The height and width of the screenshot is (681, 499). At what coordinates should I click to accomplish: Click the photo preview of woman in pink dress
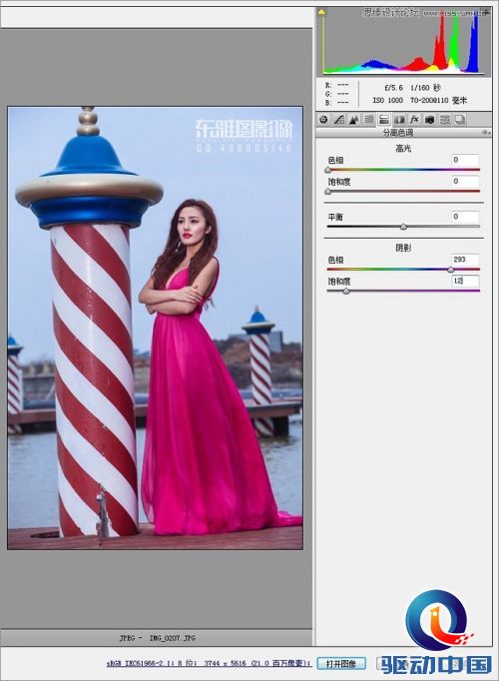[155, 328]
